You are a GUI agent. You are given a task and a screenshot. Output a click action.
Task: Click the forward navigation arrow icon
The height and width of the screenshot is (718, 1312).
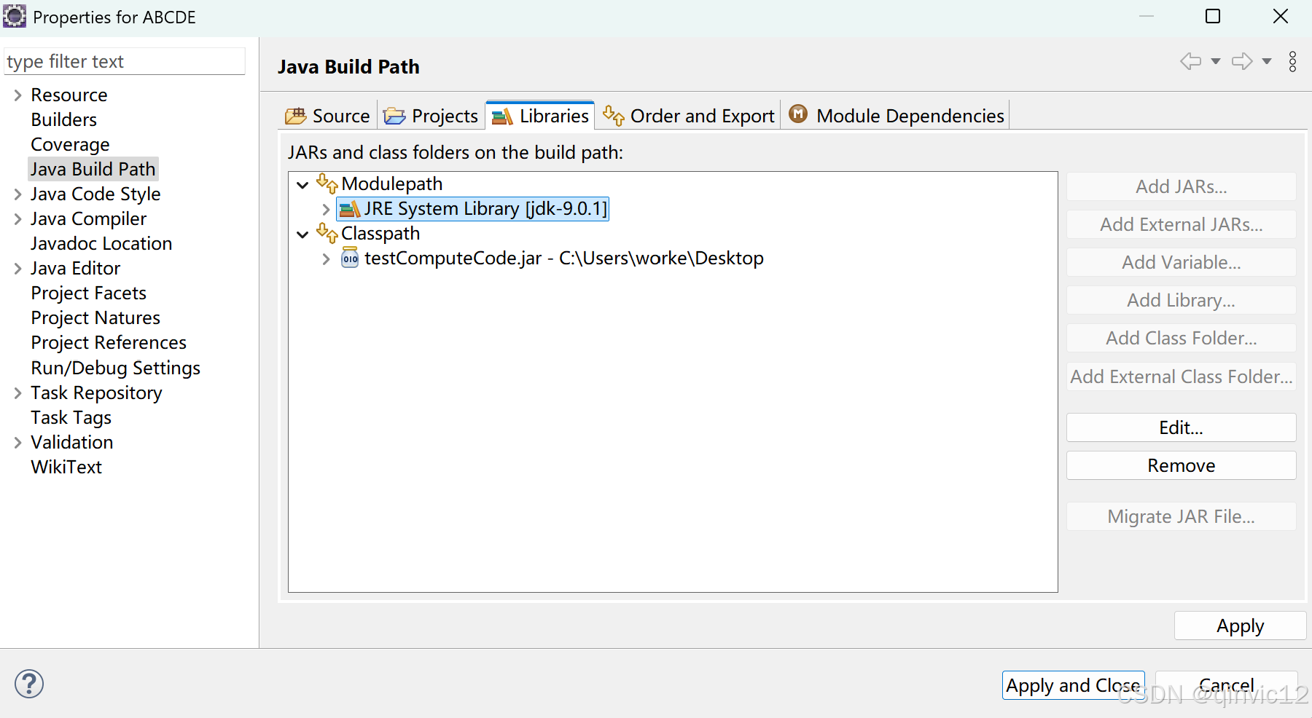pyautogui.click(x=1242, y=61)
